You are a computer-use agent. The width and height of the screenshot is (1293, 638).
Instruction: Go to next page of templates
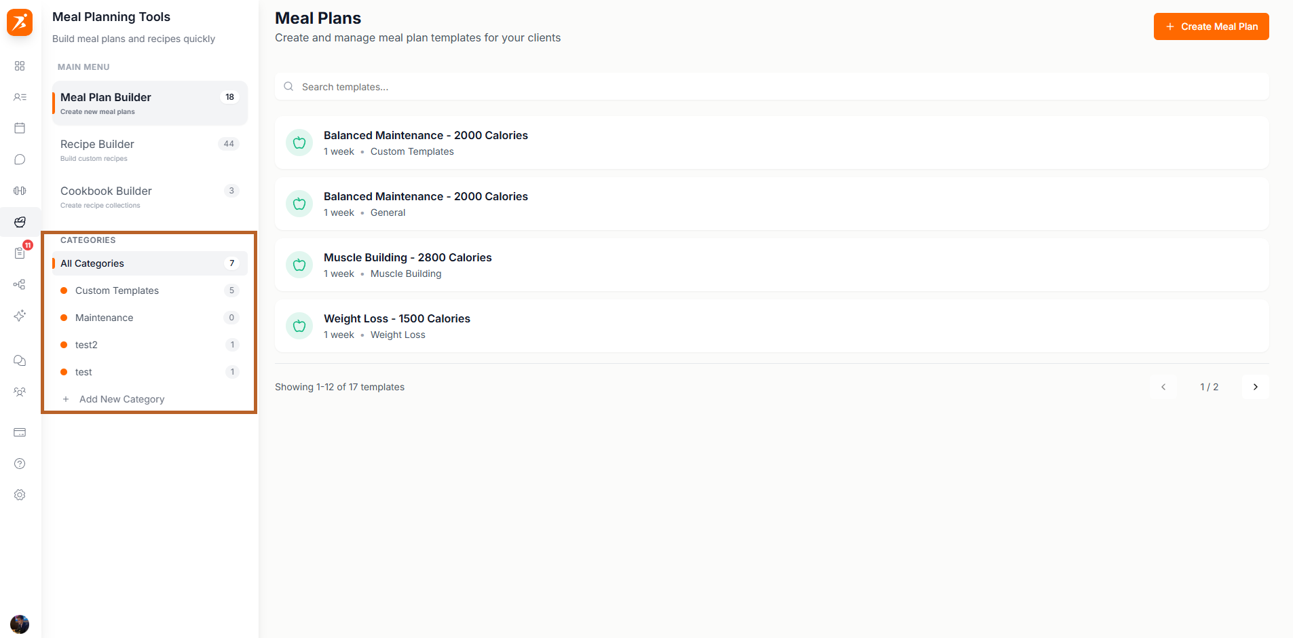1255,387
